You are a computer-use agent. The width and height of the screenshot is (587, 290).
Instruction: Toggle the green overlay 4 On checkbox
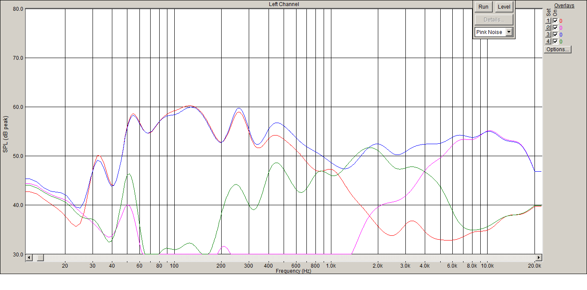point(555,41)
